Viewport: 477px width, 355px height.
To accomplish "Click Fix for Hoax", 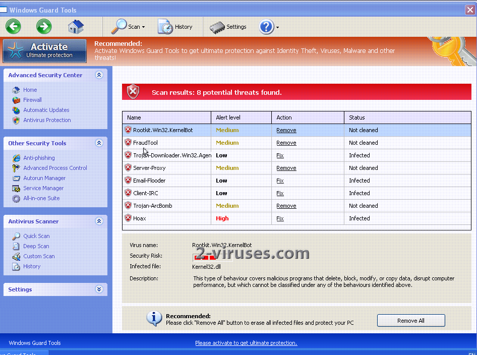I will coord(280,218).
